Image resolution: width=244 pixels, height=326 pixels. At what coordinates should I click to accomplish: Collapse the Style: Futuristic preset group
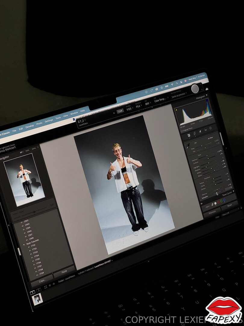pyautogui.click(x=24, y=245)
